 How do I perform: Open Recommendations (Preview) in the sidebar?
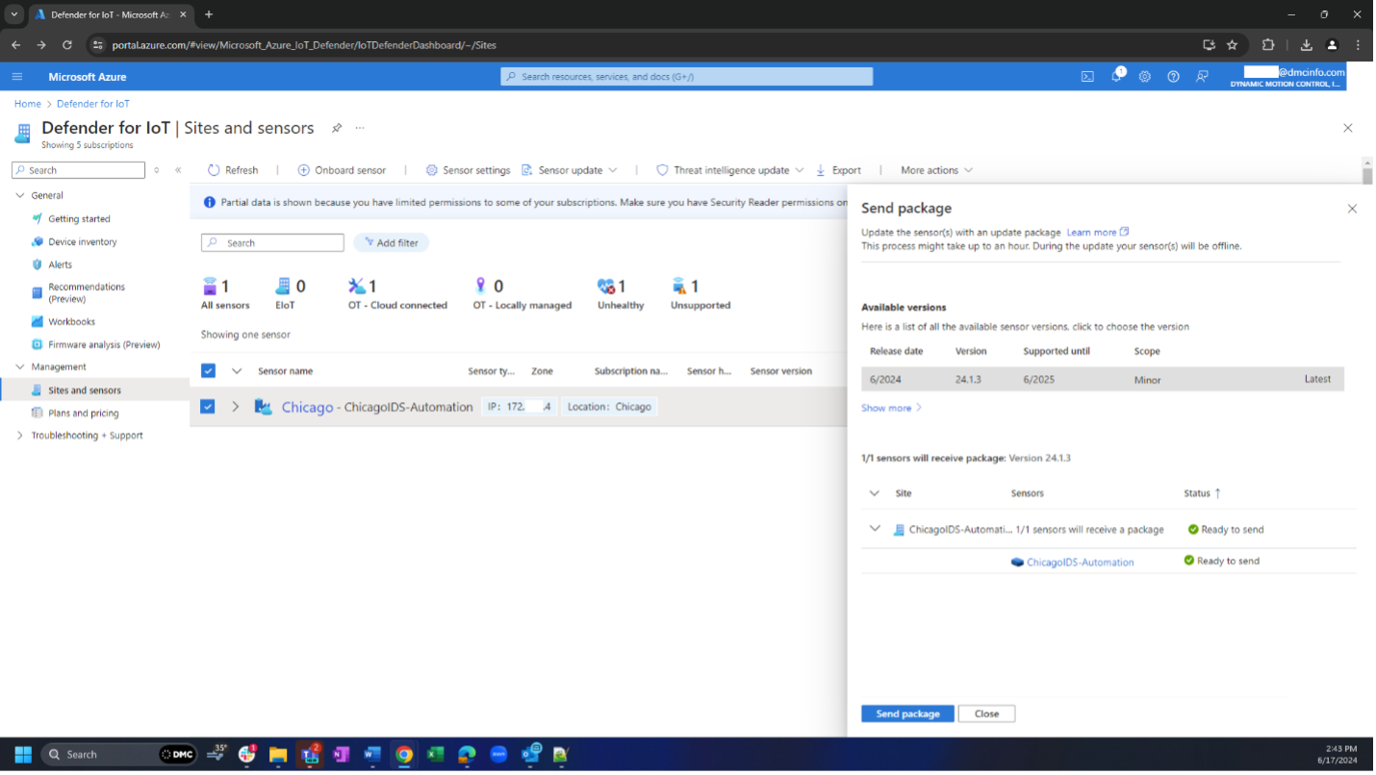86,292
